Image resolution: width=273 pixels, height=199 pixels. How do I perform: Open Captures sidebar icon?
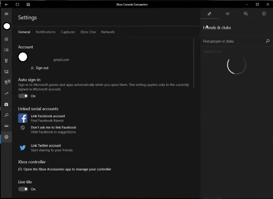click(7, 72)
